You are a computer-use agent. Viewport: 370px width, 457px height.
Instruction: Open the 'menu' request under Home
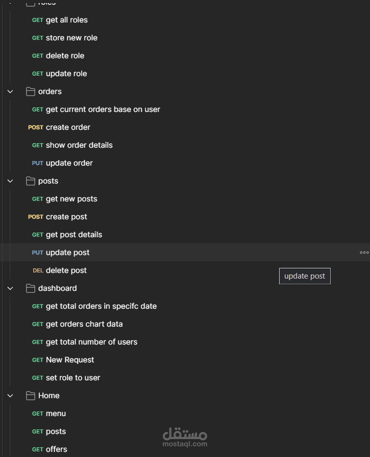click(x=56, y=414)
